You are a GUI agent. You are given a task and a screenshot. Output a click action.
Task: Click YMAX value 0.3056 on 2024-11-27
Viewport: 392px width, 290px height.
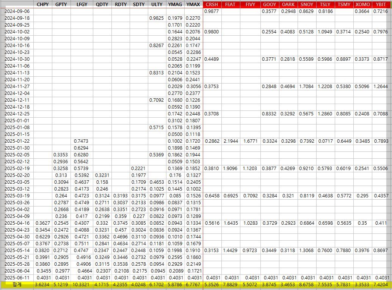point(193,86)
